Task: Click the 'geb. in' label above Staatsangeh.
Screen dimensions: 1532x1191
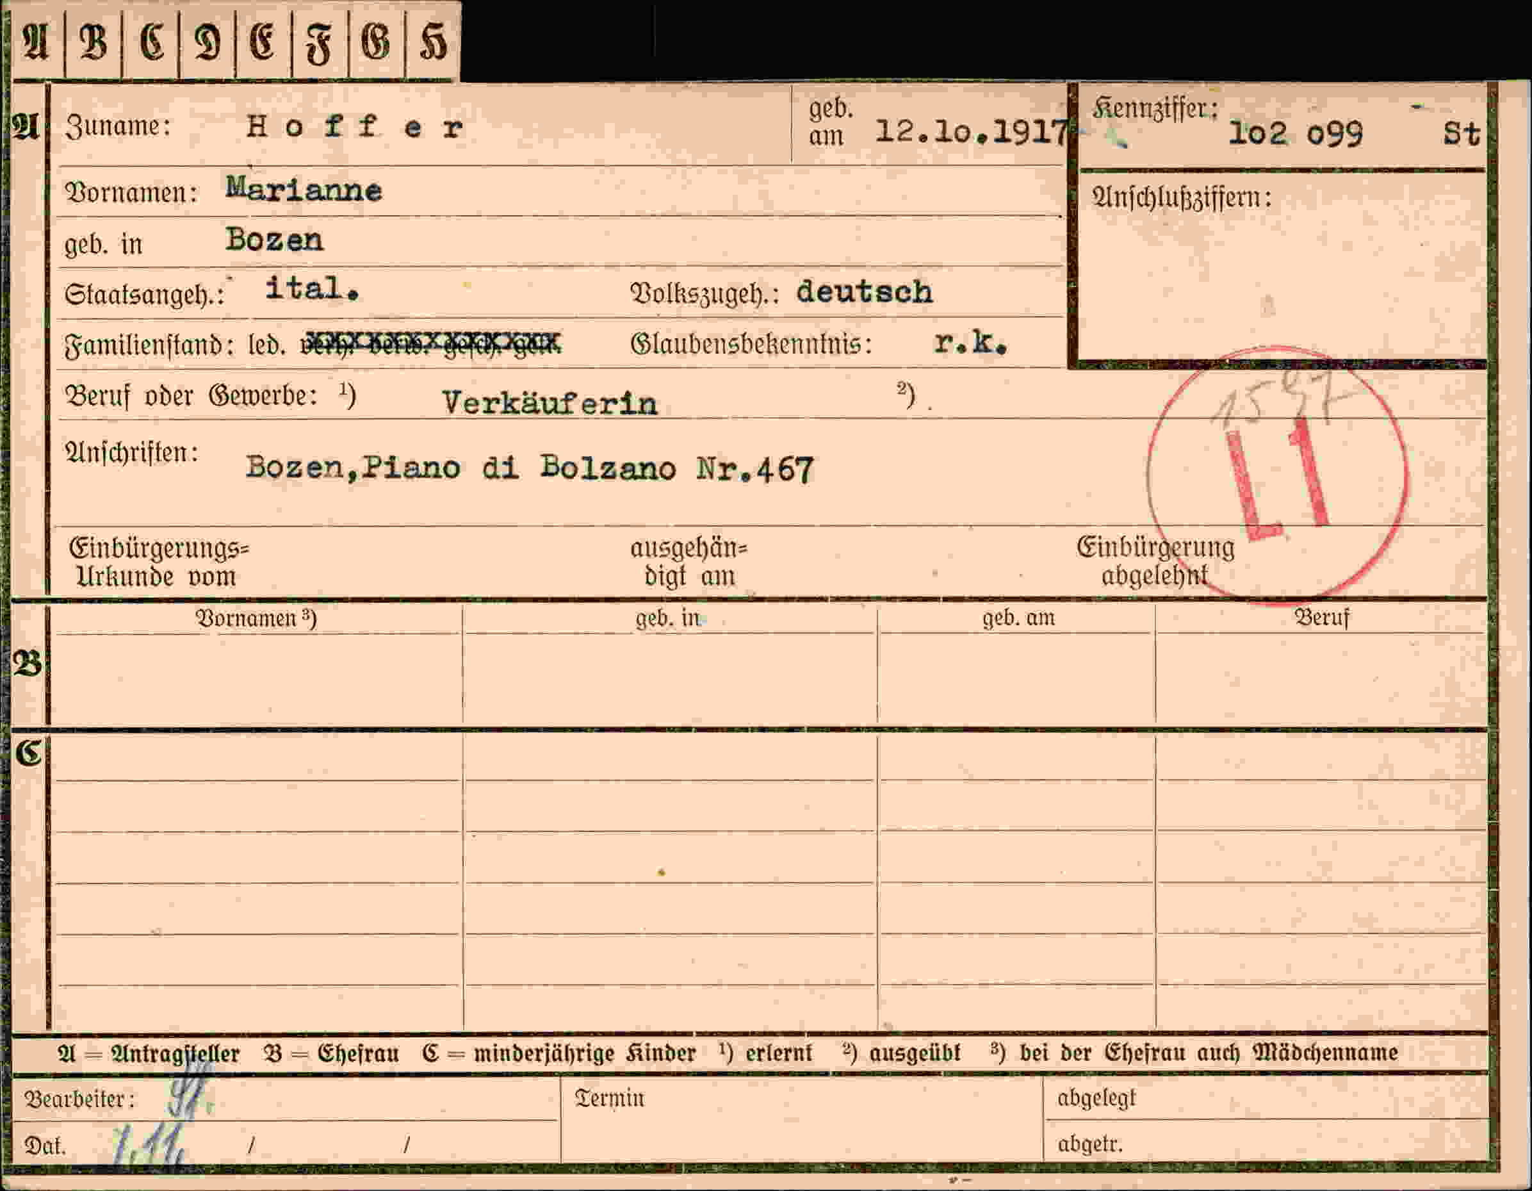Action: (103, 244)
